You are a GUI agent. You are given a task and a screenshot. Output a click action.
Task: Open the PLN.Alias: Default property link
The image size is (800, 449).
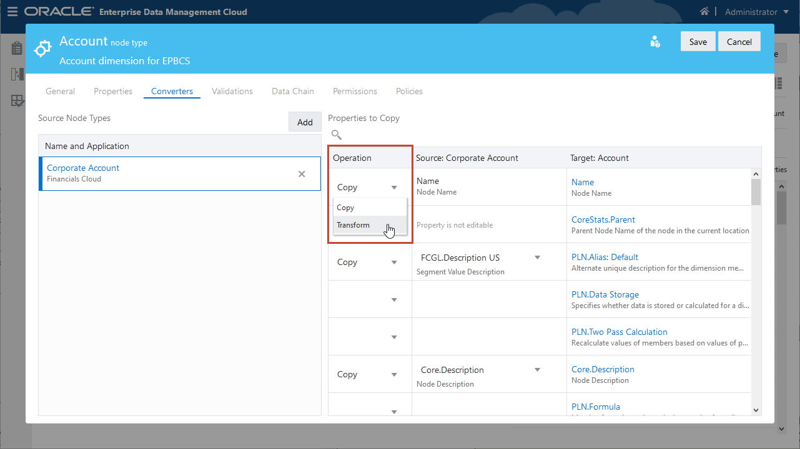coord(605,257)
